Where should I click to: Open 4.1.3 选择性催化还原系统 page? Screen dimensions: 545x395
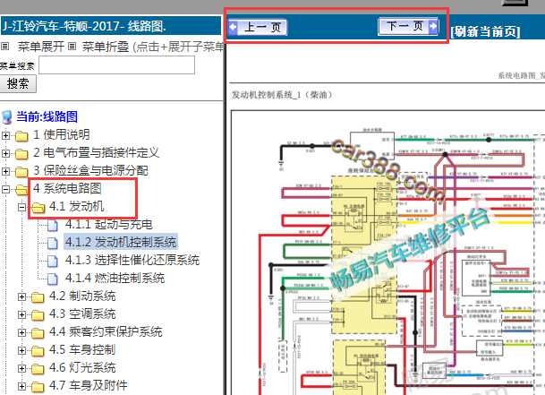[x=132, y=260]
